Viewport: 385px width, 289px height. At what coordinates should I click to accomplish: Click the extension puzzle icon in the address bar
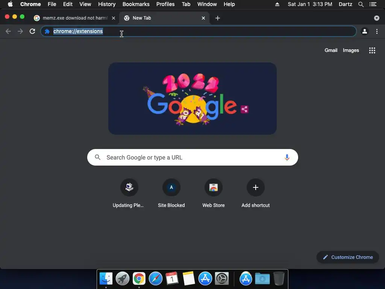[x=47, y=31]
